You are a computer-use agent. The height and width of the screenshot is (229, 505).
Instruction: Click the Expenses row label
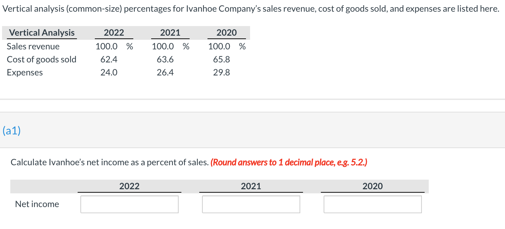tap(25, 72)
